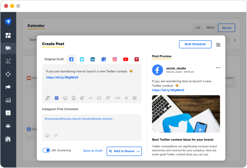Viewport: 247px width, 168px height.
Task: Click the inbox download icon in sidebar
Action: pyautogui.click(x=8, y=113)
